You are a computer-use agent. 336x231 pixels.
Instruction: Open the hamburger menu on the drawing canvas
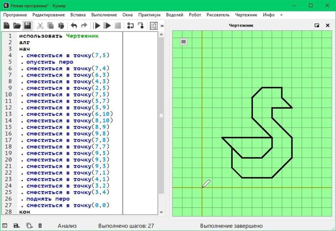click(x=184, y=41)
